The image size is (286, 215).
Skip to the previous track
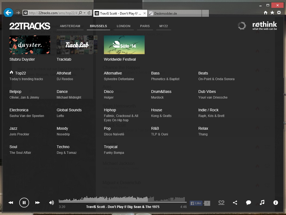tap(11, 203)
